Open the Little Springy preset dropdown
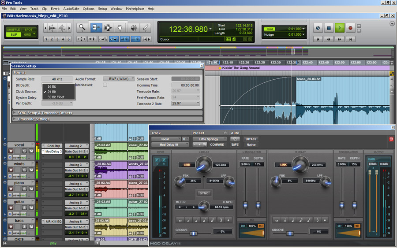 pos(209,139)
